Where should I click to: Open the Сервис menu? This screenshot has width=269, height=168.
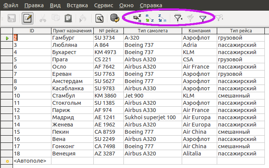click(x=104, y=5)
